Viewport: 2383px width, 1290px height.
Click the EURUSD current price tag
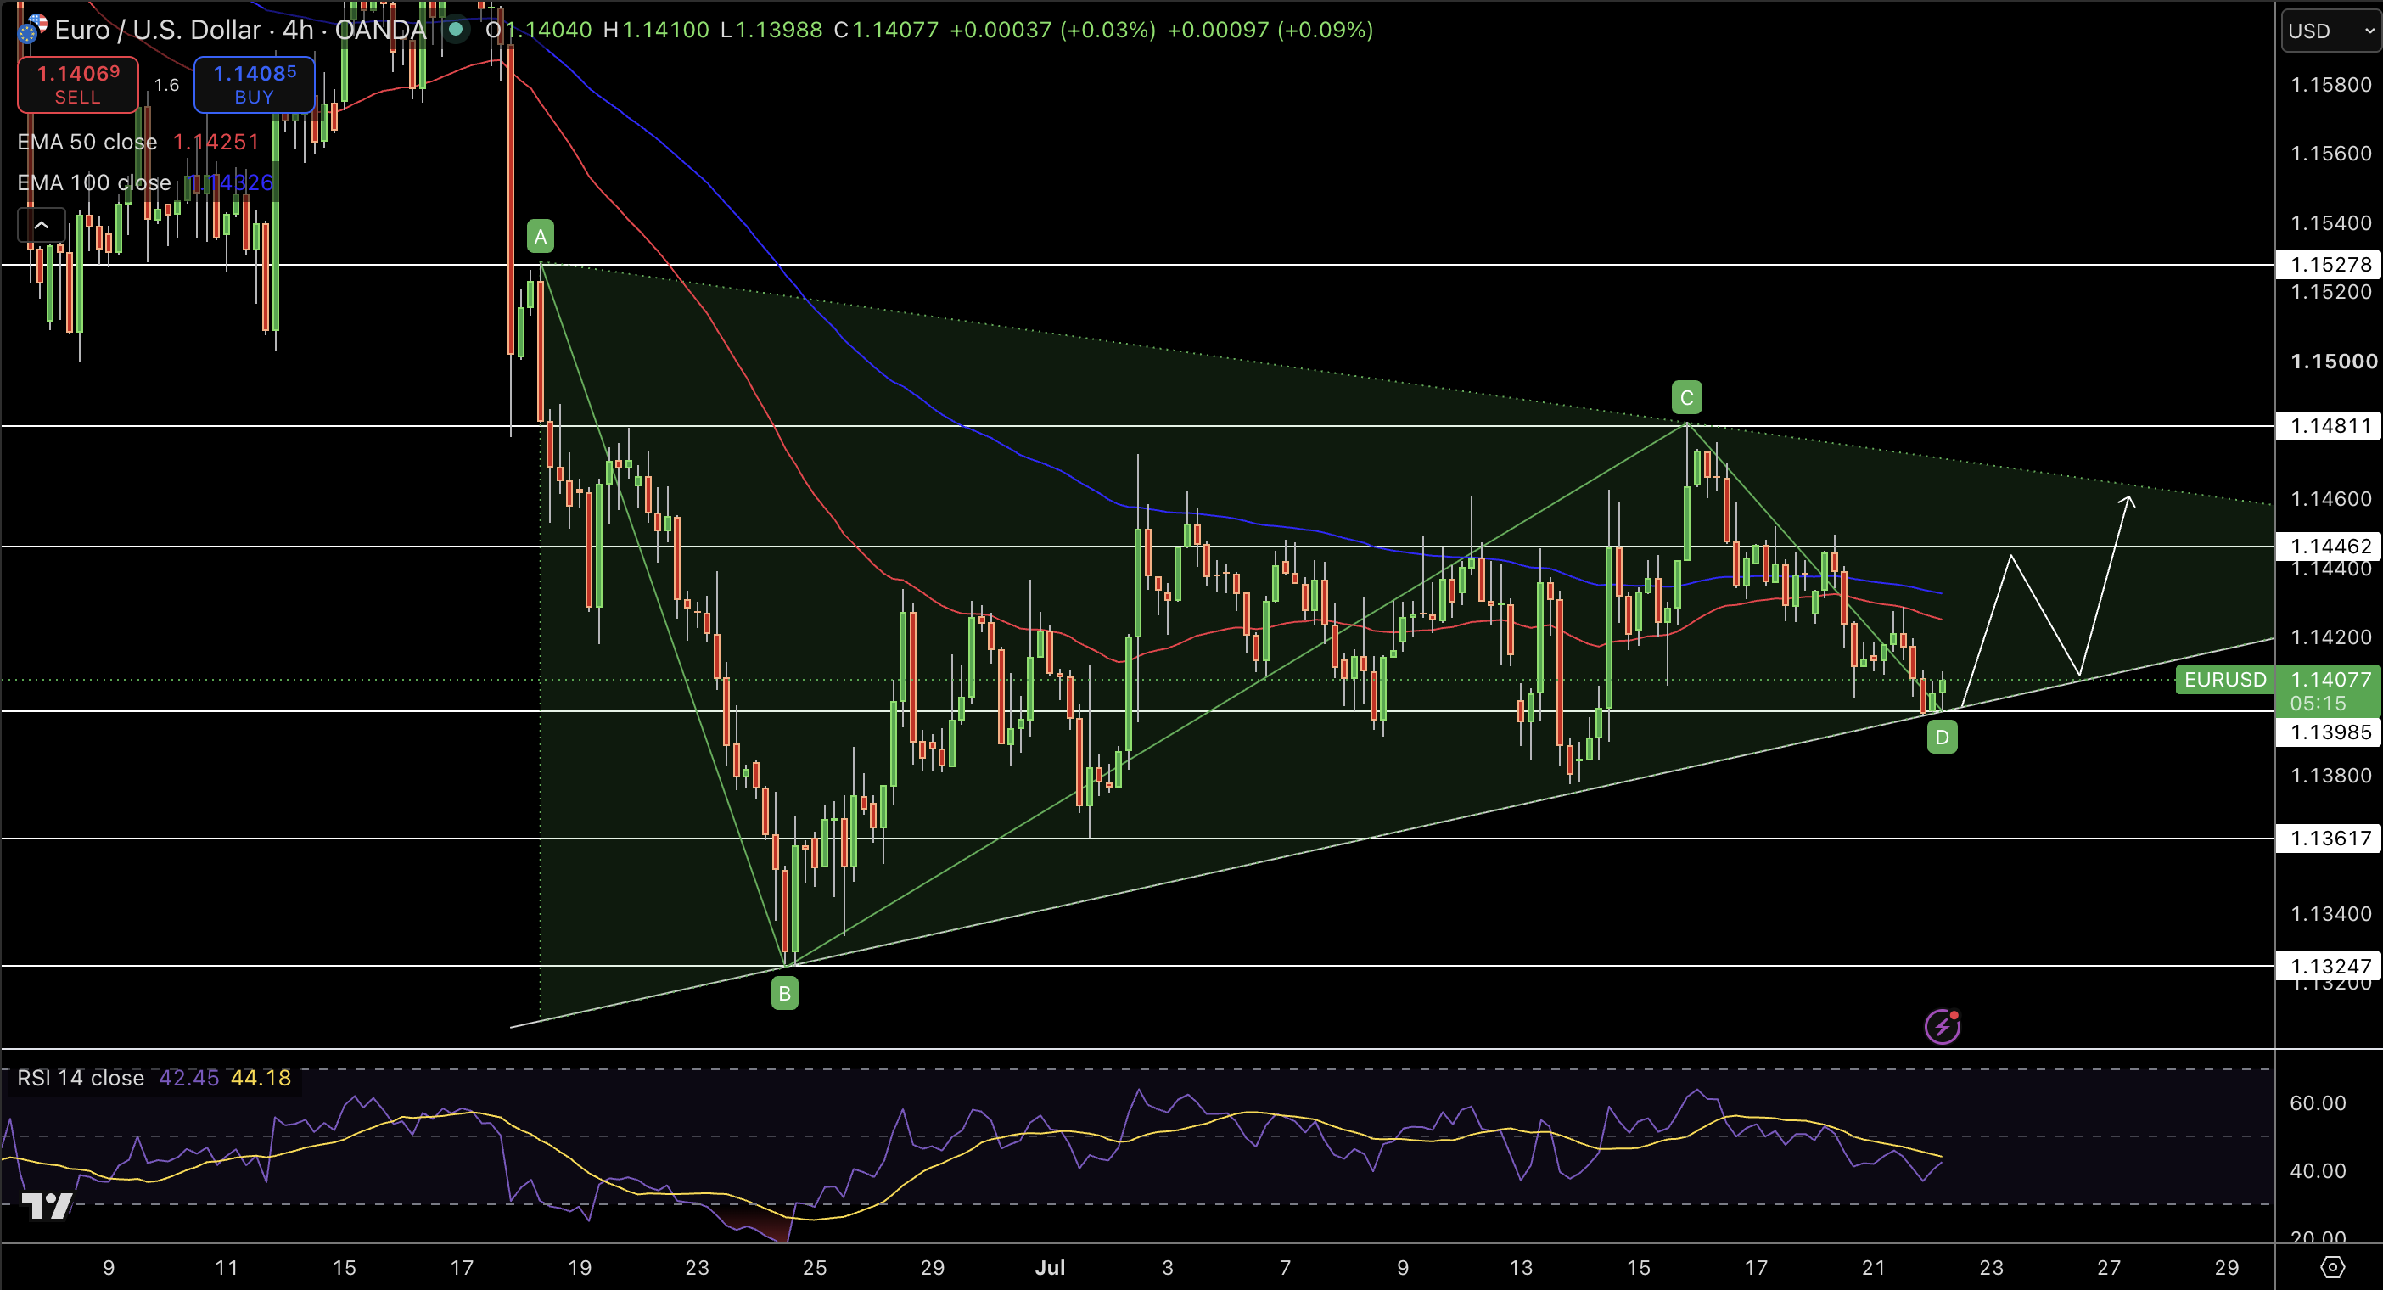tap(2225, 679)
